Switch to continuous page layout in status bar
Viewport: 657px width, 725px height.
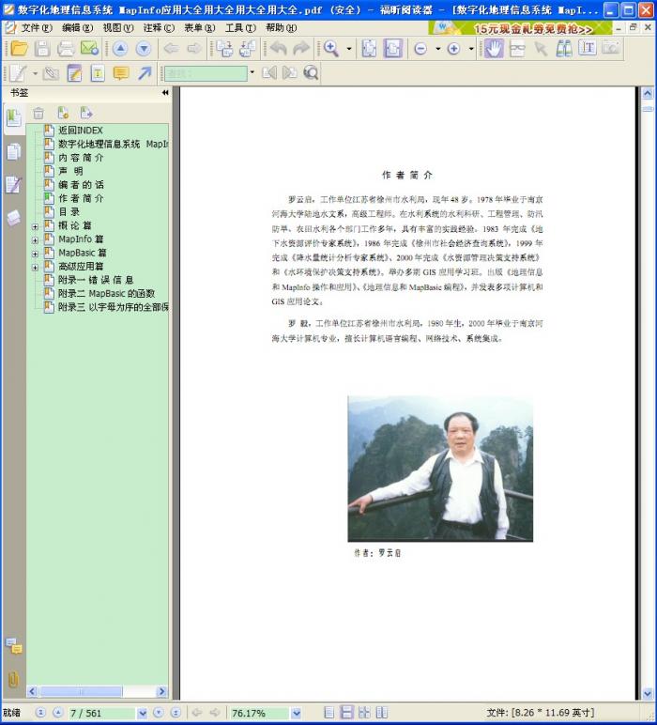click(346, 713)
